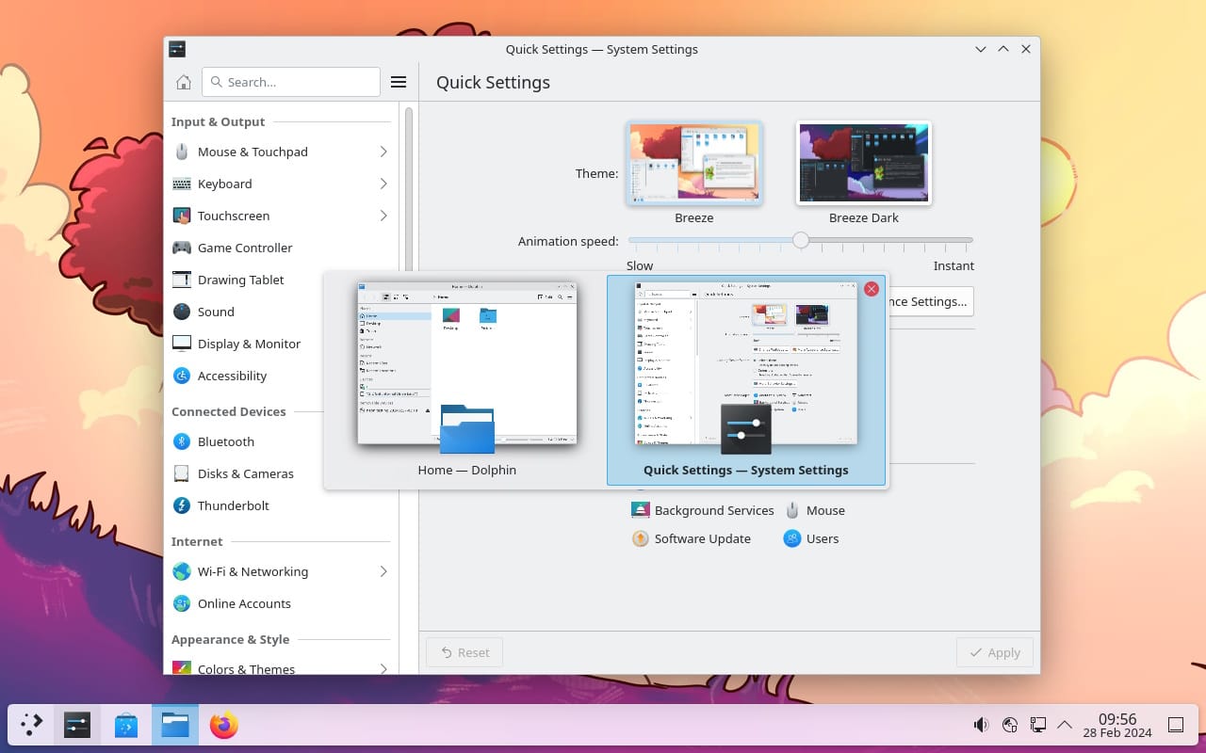The width and height of the screenshot is (1206, 753).
Task: Choose the Breeze Dark theme
Action: pyautogui.click(x=863, y=162)
